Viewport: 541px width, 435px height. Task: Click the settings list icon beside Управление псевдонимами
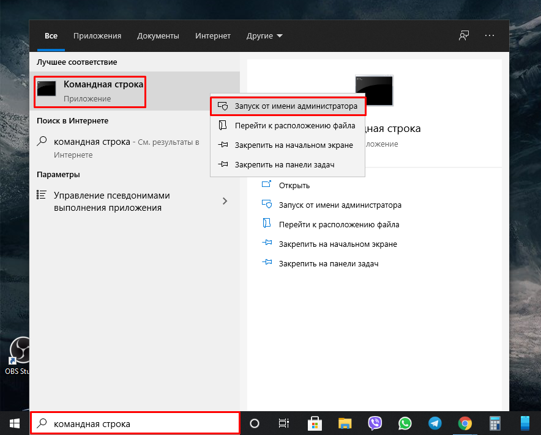coord(42,195)
